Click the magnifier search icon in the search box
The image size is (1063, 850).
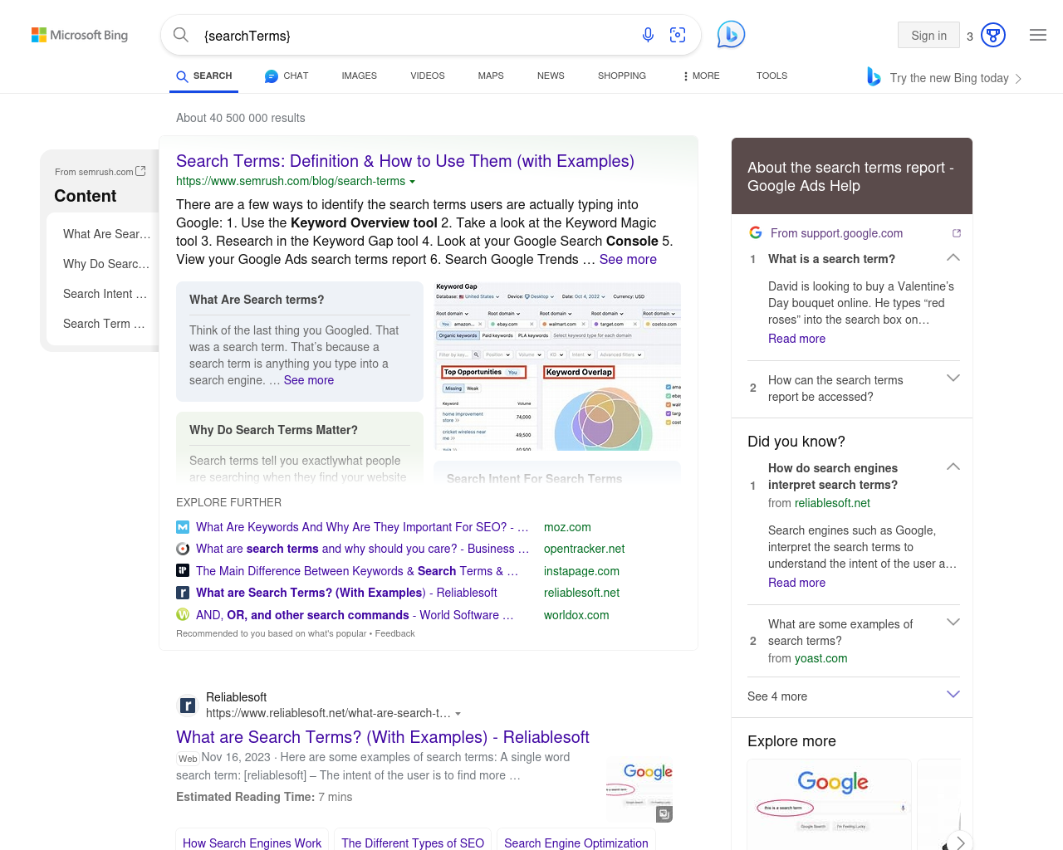pyautogui.click(x=181, y=35)
